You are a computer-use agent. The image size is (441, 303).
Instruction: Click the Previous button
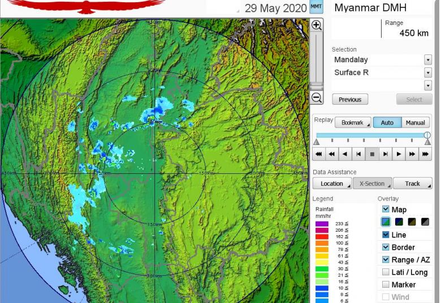pyautogui.click(x=350, y=100)
